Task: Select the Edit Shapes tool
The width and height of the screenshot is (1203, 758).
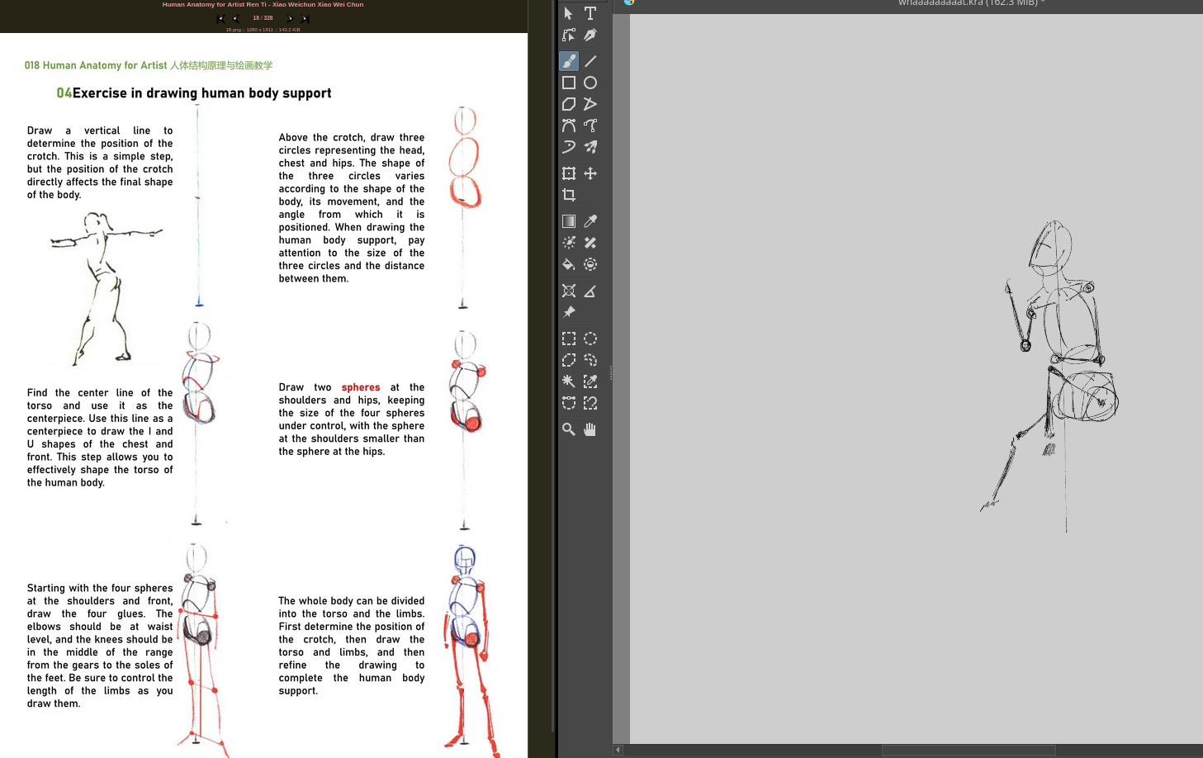Action: (569, 35)
